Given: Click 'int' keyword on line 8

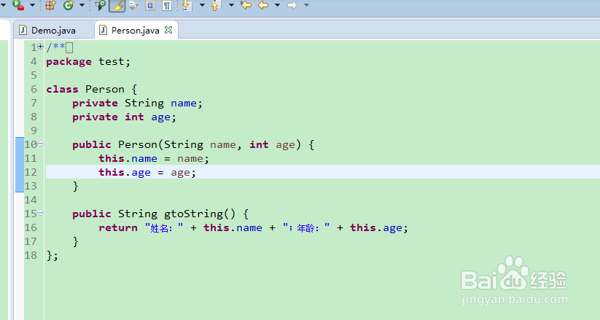Looking at the screenshot, I should pos(134,117).
